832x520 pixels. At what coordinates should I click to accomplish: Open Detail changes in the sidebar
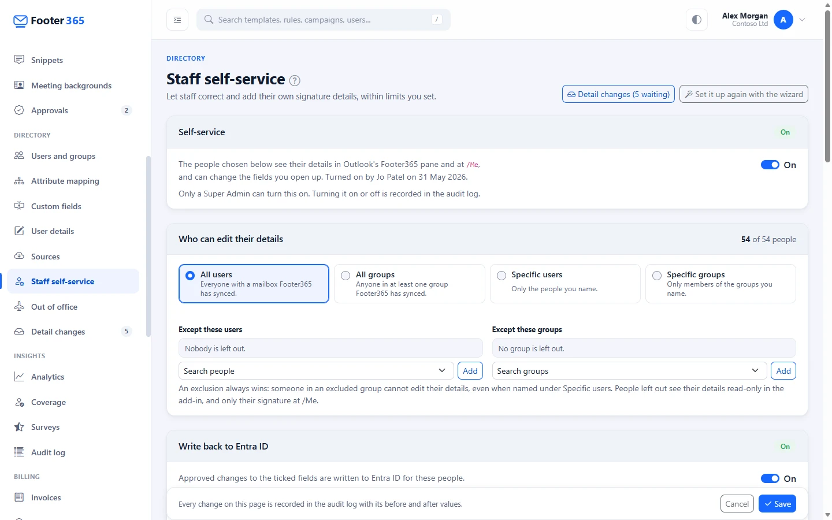[73, 332]
